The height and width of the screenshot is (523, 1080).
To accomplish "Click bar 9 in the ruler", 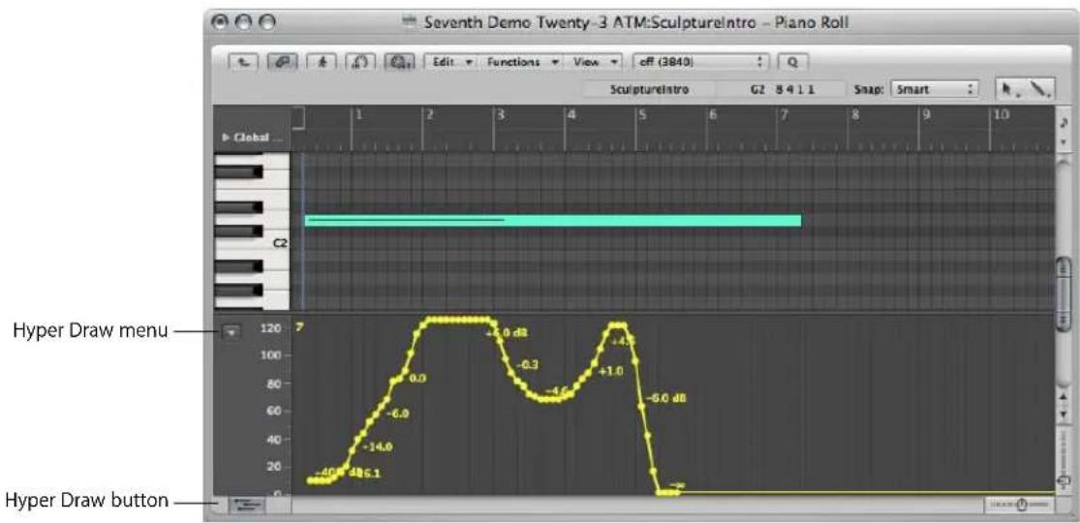I will (x=927, y=113).
